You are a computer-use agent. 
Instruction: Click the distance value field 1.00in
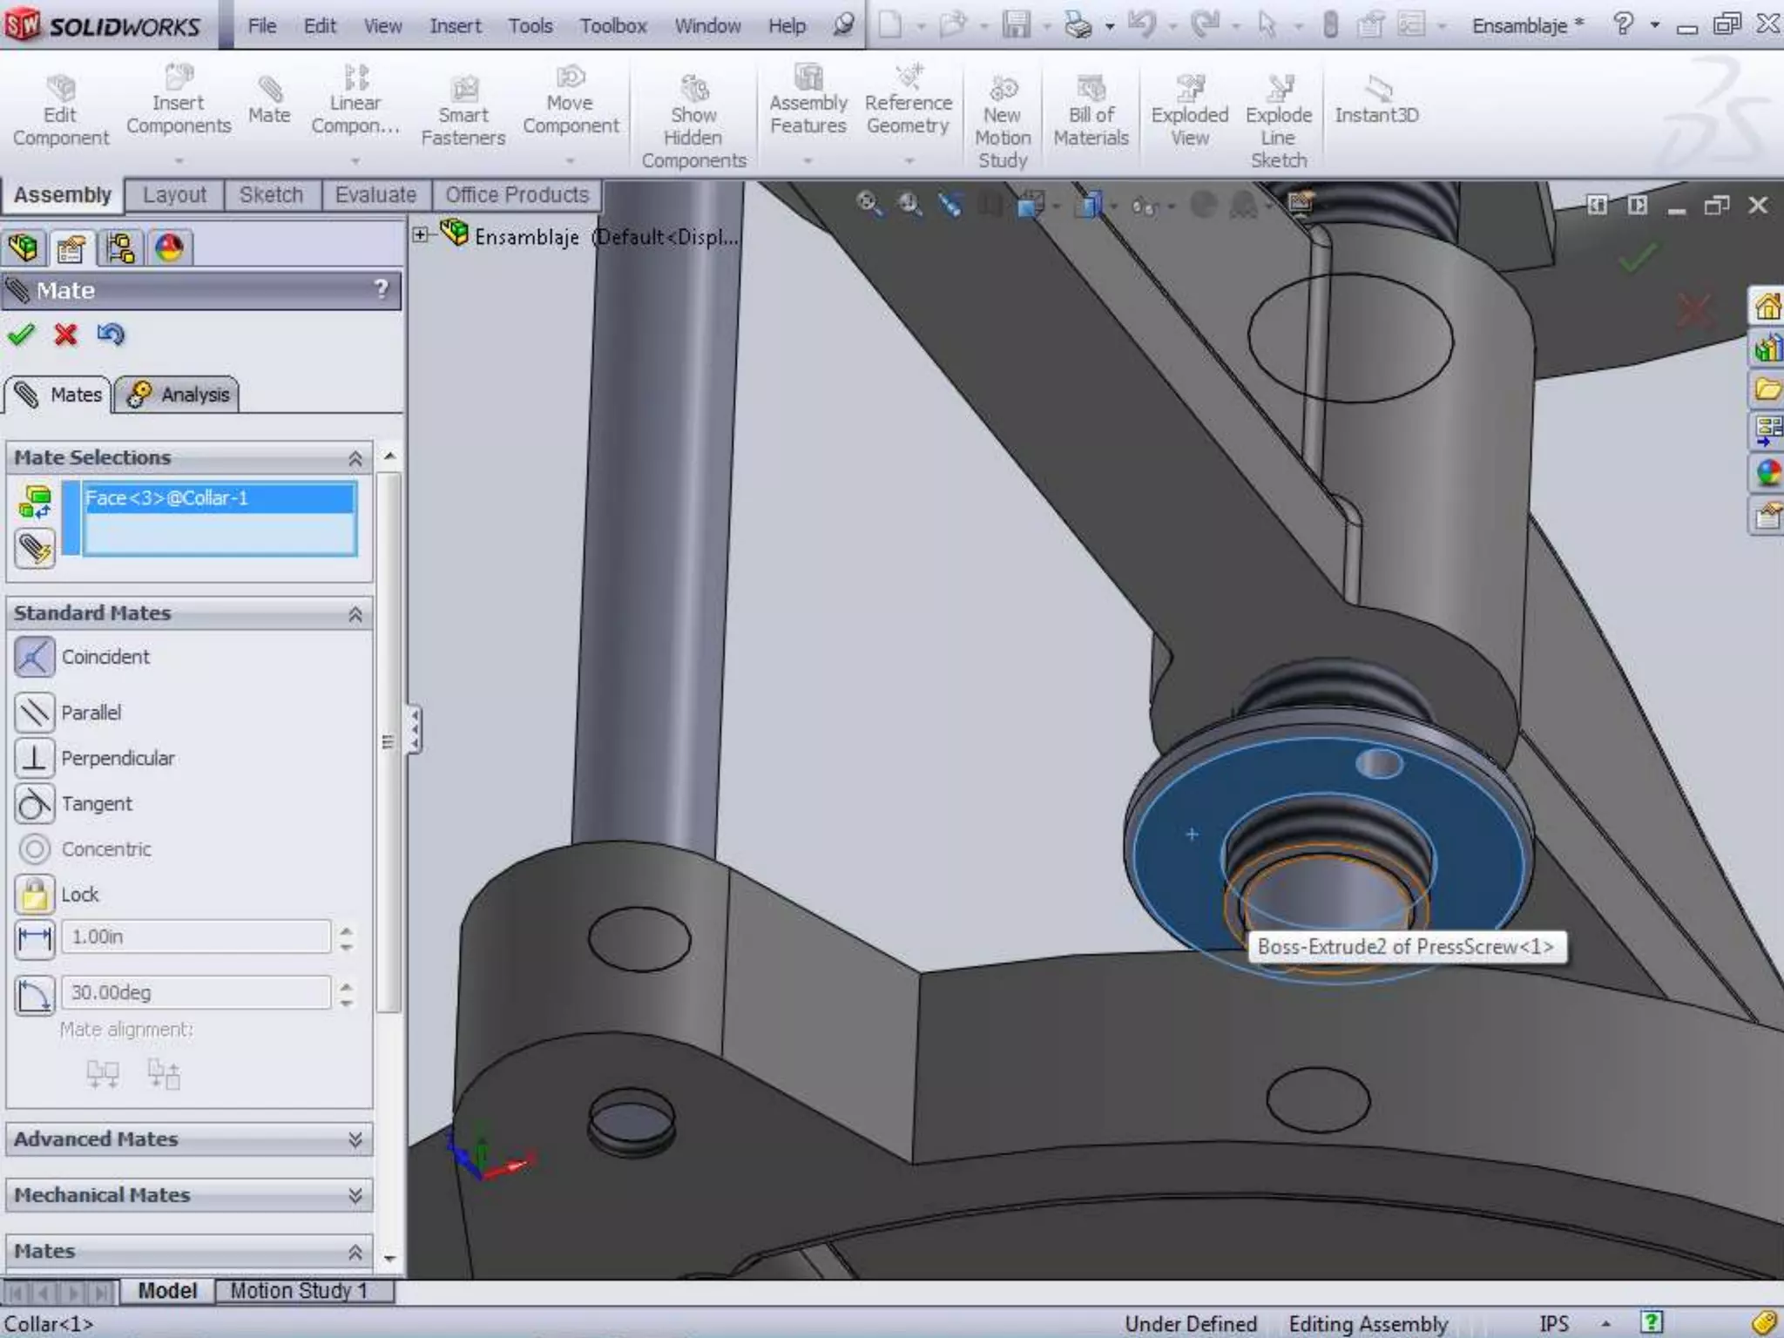pos(195,937)
